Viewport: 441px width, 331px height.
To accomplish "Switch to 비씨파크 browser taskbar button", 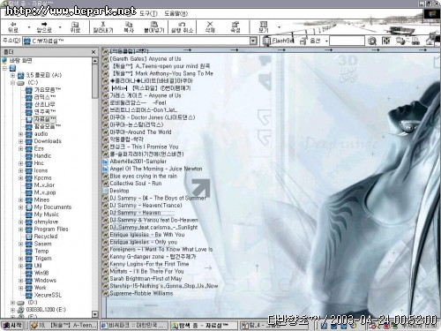I will [134, 325].
